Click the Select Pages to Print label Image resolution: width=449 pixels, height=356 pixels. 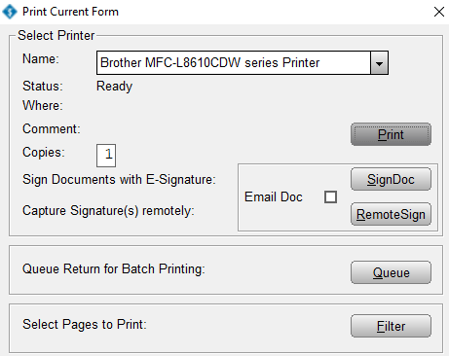85,324
